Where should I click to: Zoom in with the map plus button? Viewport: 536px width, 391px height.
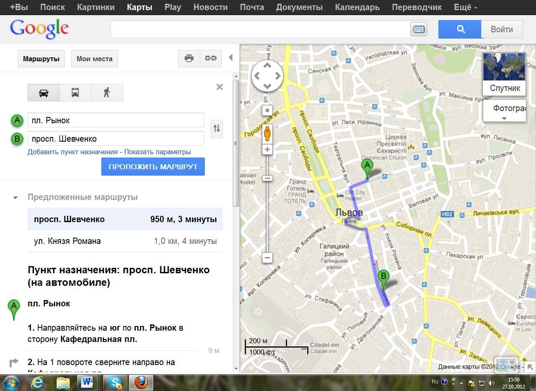pyautogui.click(x=267, y=150)
